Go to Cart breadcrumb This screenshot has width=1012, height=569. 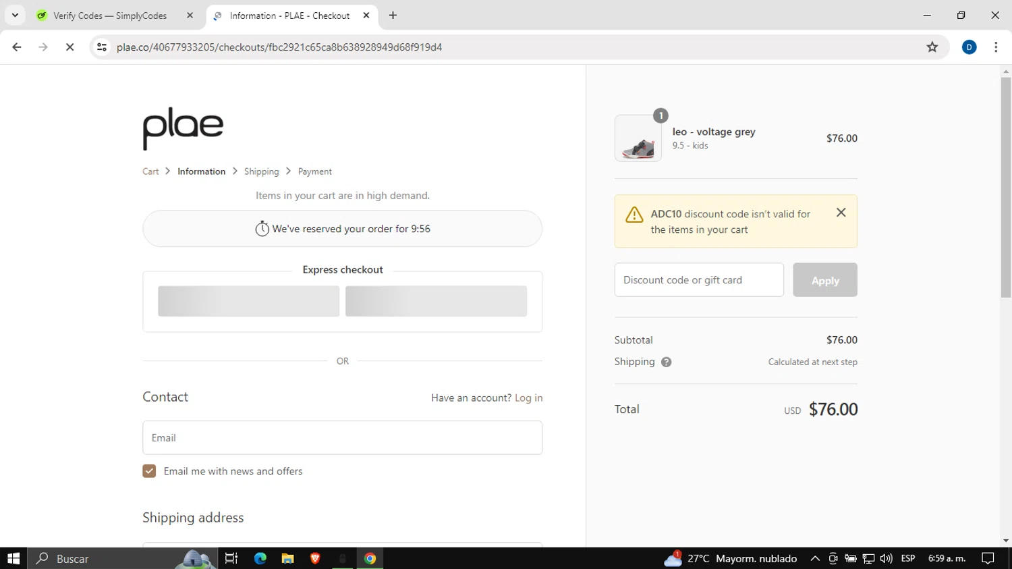click(150, 171)
